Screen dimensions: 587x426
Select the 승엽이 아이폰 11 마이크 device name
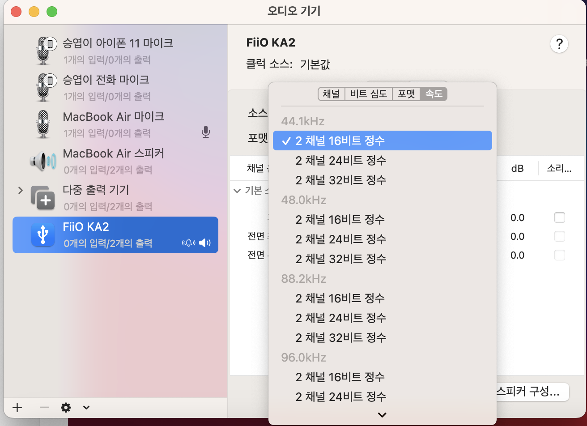[x=118, y=43]
